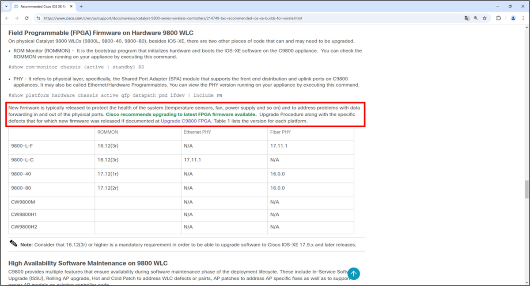The width and height of the screenshot is (530, 286).
Task: Click the scroll-to-top arrow button
Action: coord(354,274)
